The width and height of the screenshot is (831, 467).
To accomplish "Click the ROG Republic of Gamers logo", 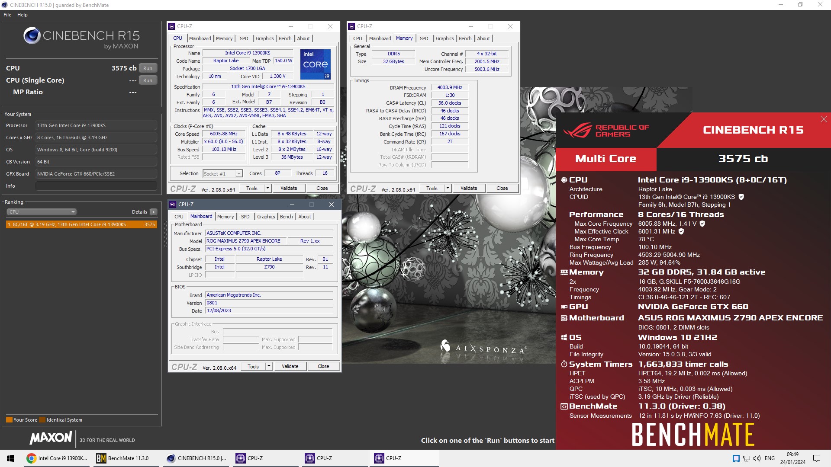I will 606,130.
